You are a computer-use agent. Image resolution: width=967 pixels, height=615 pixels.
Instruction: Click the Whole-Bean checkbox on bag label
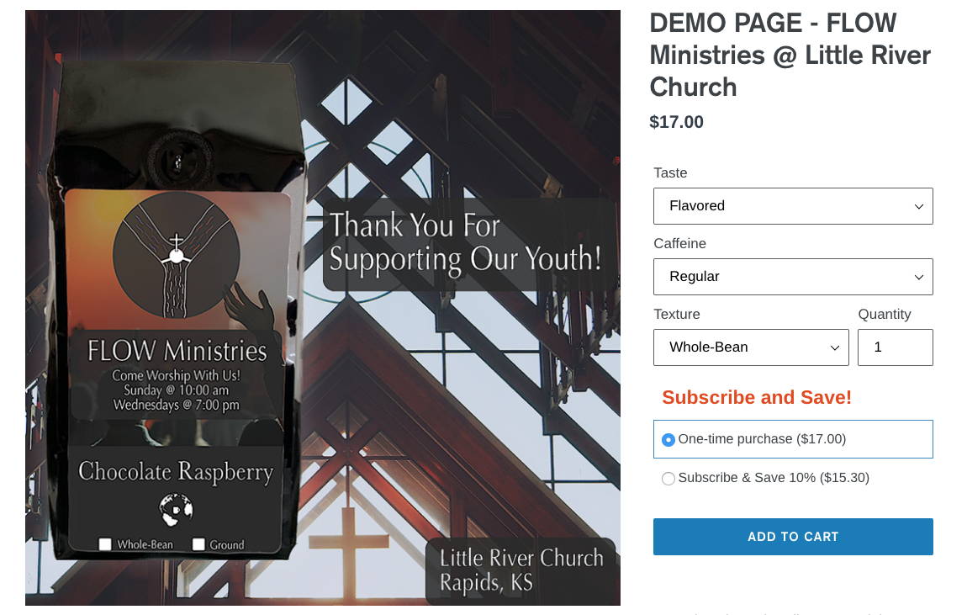pos(105,544)
